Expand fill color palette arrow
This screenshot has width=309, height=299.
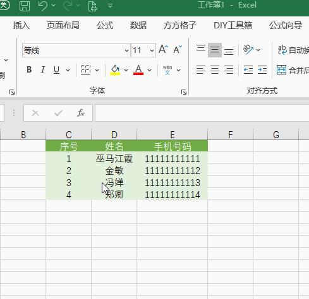[x=126, y=70]
